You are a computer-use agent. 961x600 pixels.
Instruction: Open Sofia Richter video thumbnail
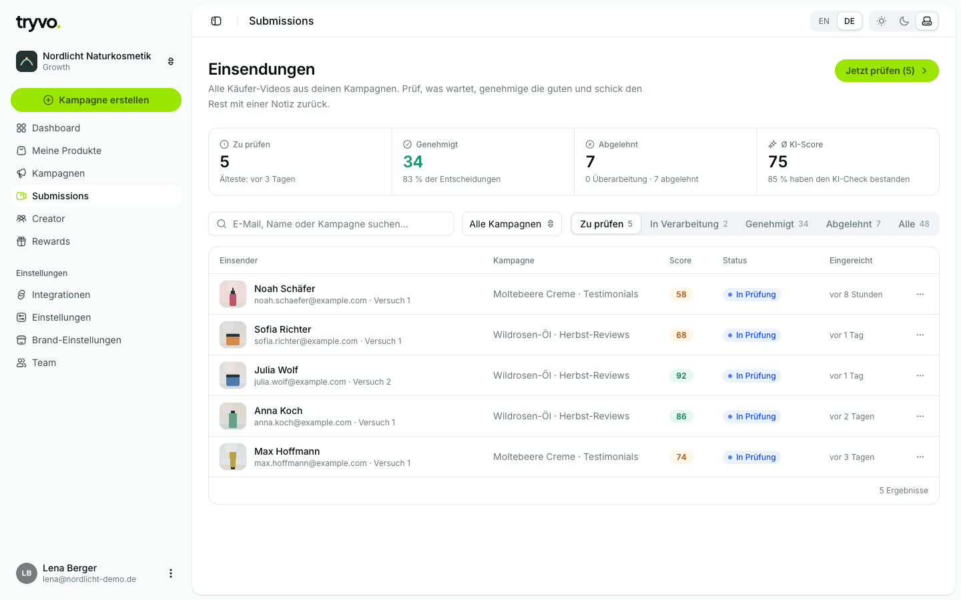[233, 335]
